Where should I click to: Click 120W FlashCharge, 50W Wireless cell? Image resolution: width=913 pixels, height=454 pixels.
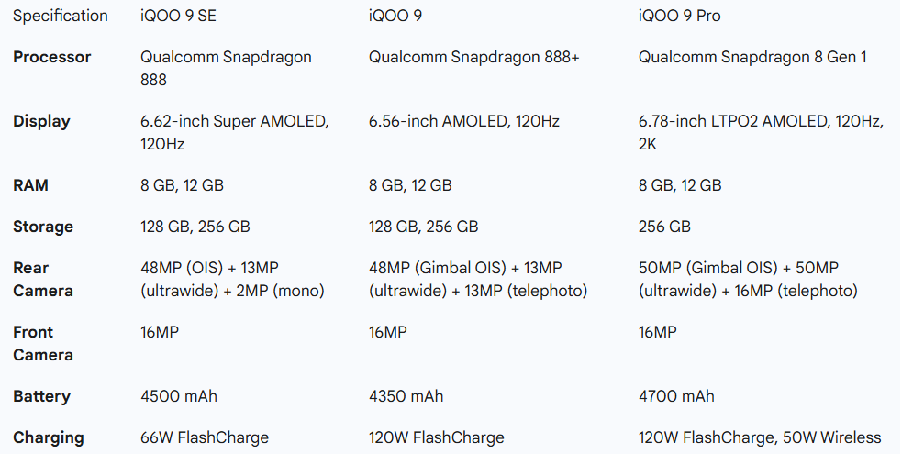click(x=759, y=437)
